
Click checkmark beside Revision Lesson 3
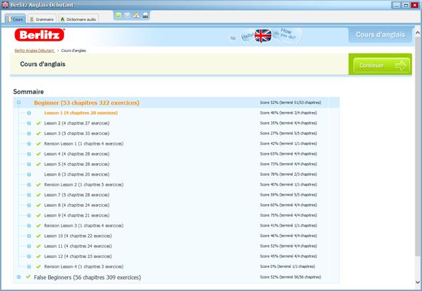click(x=38, y=226)
